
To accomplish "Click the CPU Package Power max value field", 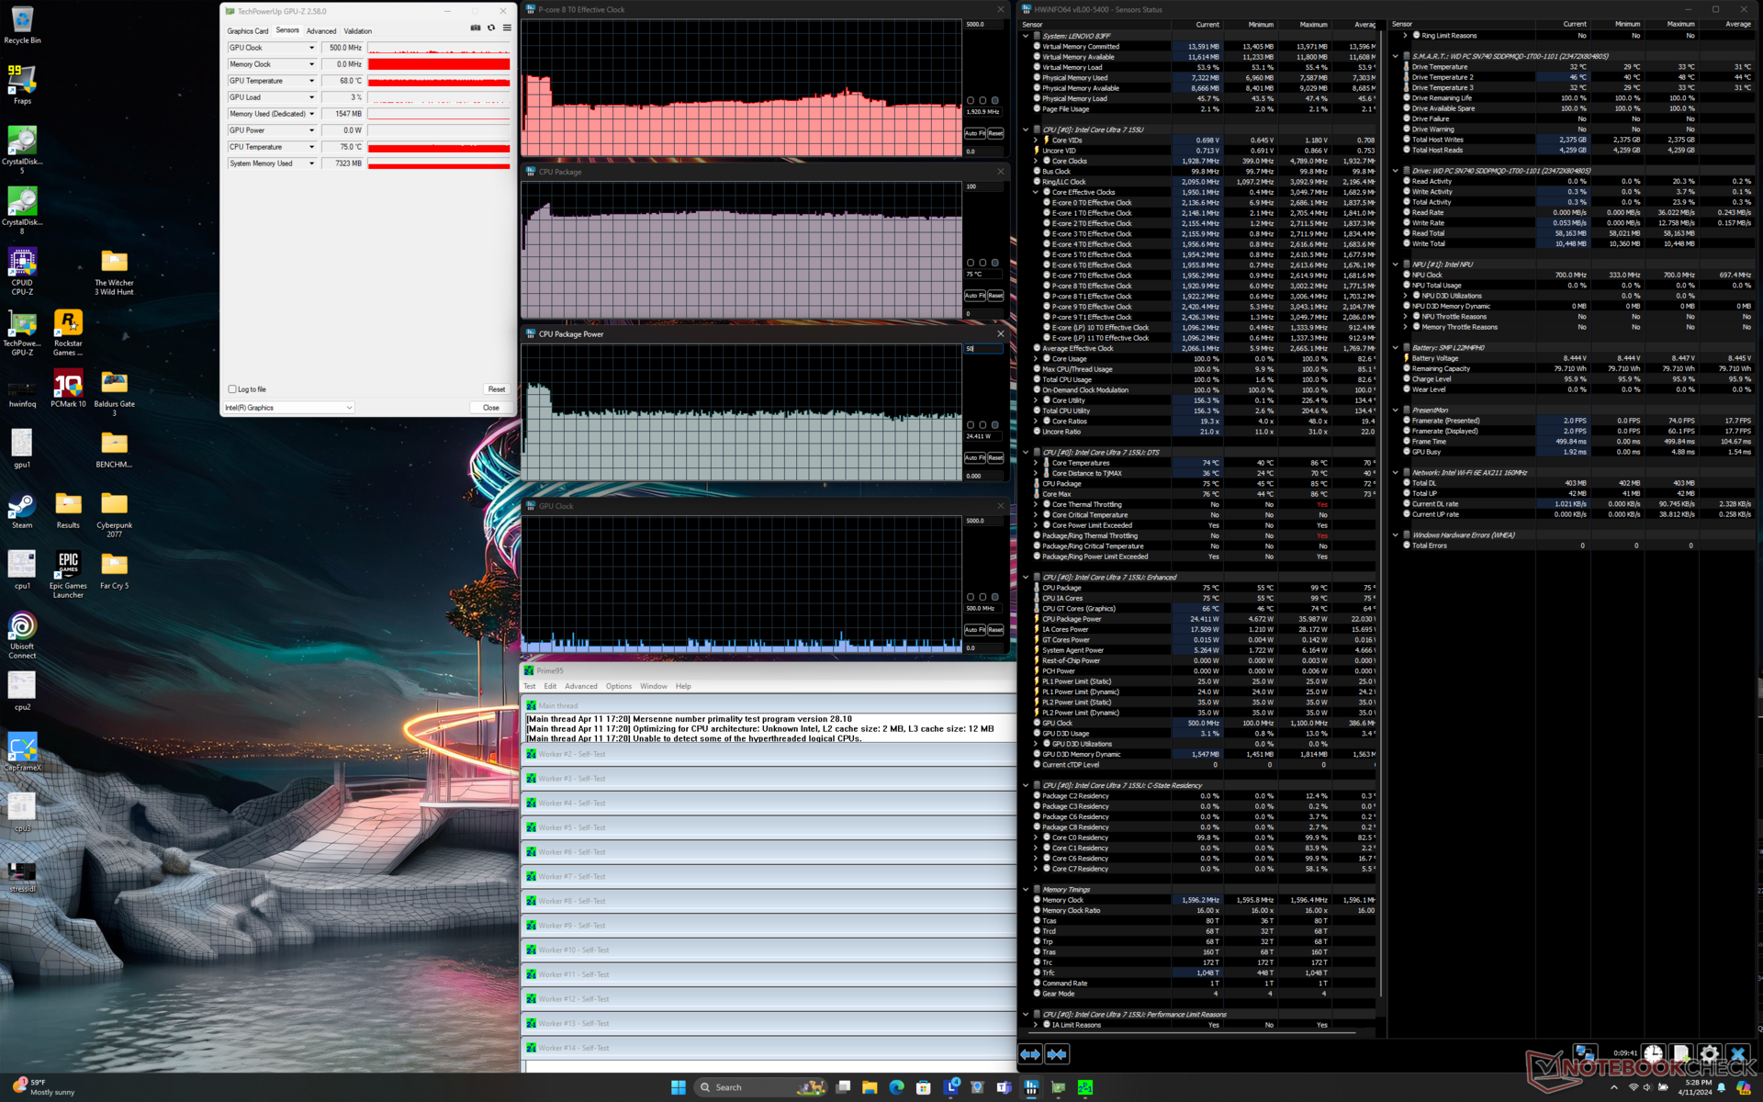I will [x=983, y=349].
